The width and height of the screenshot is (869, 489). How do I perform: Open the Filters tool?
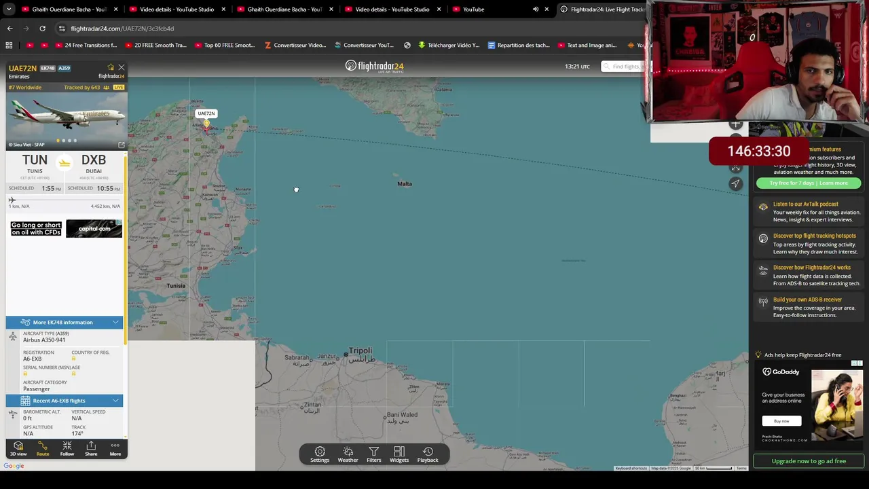tap(374, 454)
